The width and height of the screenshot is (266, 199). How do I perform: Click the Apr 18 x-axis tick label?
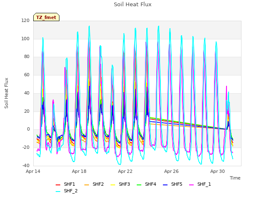(79, 171)
